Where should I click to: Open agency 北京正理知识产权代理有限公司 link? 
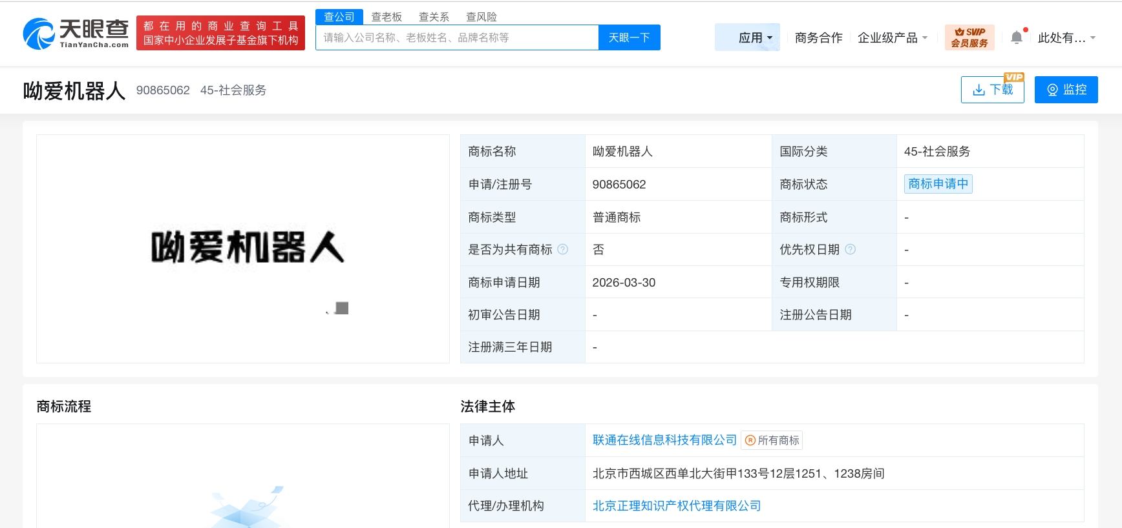677,505
